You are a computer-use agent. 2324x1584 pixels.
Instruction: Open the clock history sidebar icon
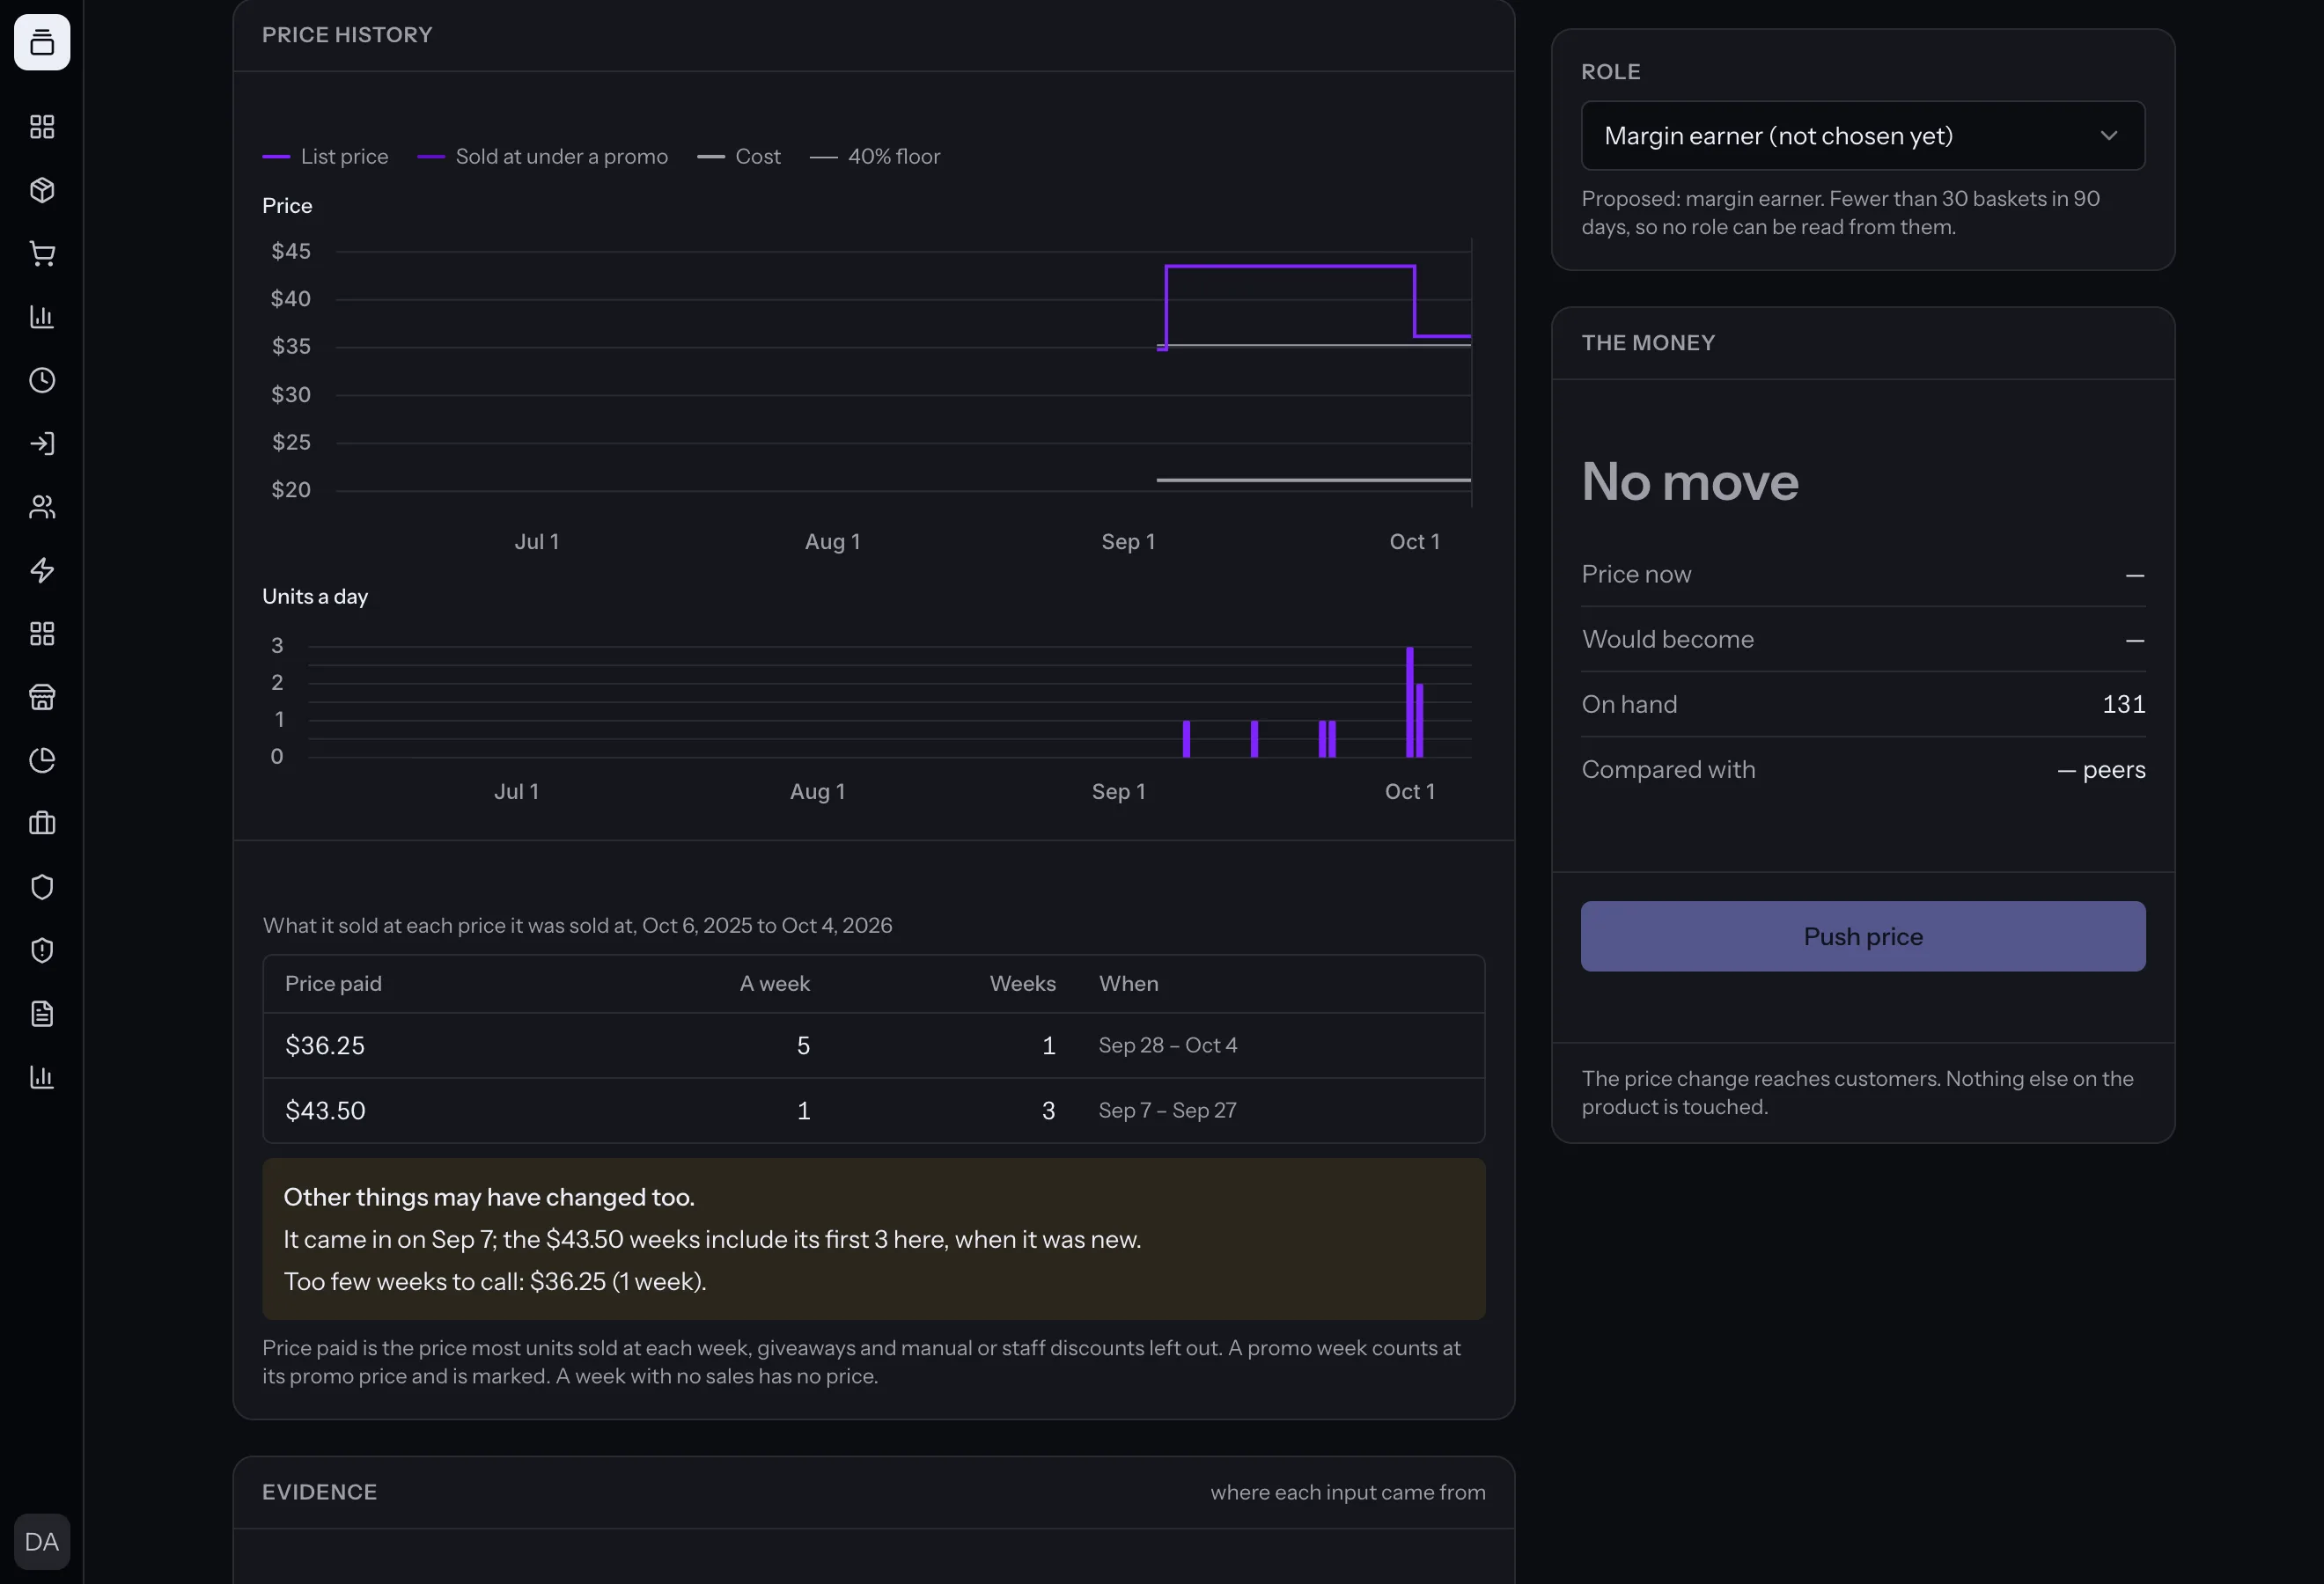point(42,380)
